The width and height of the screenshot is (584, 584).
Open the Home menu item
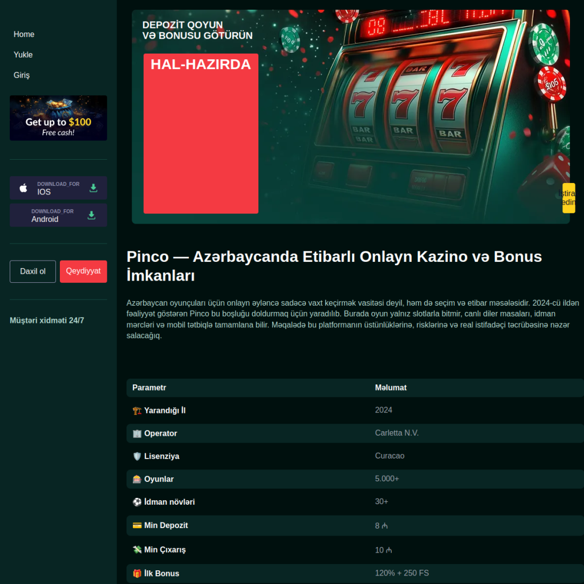pos(24,34)
